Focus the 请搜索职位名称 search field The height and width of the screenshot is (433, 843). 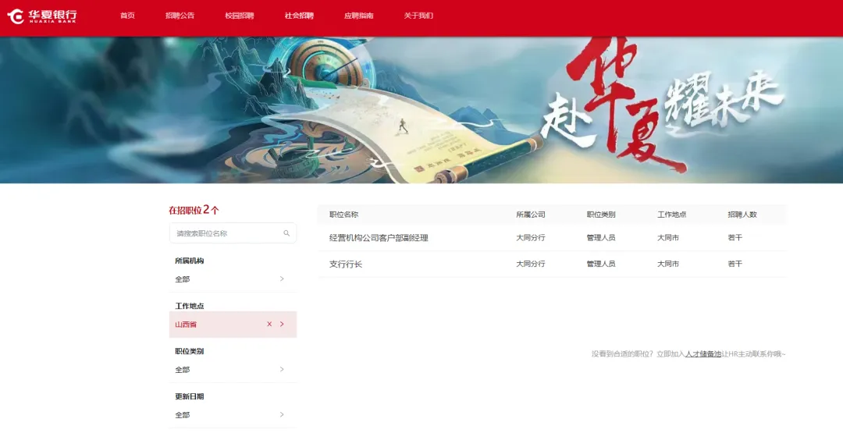click(233, 233)
